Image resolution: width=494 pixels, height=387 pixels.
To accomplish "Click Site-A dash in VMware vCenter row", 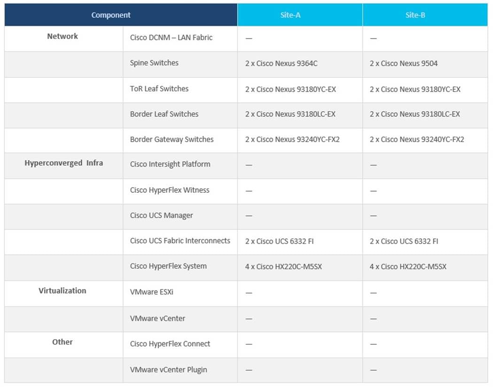I will click(x=249, y=319).
